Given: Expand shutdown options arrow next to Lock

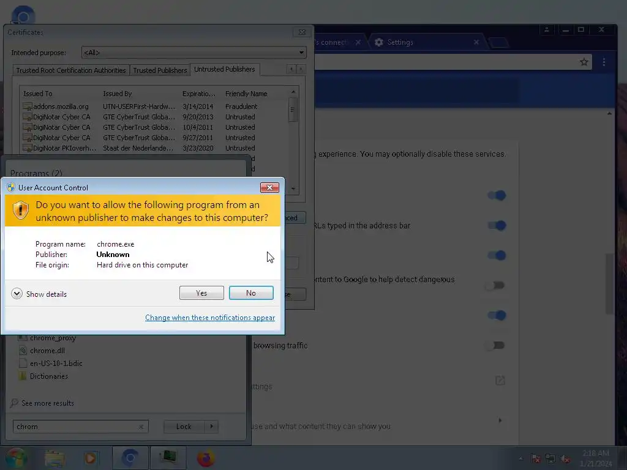Looking at the screenshot, I should click(x=211, y=427).
